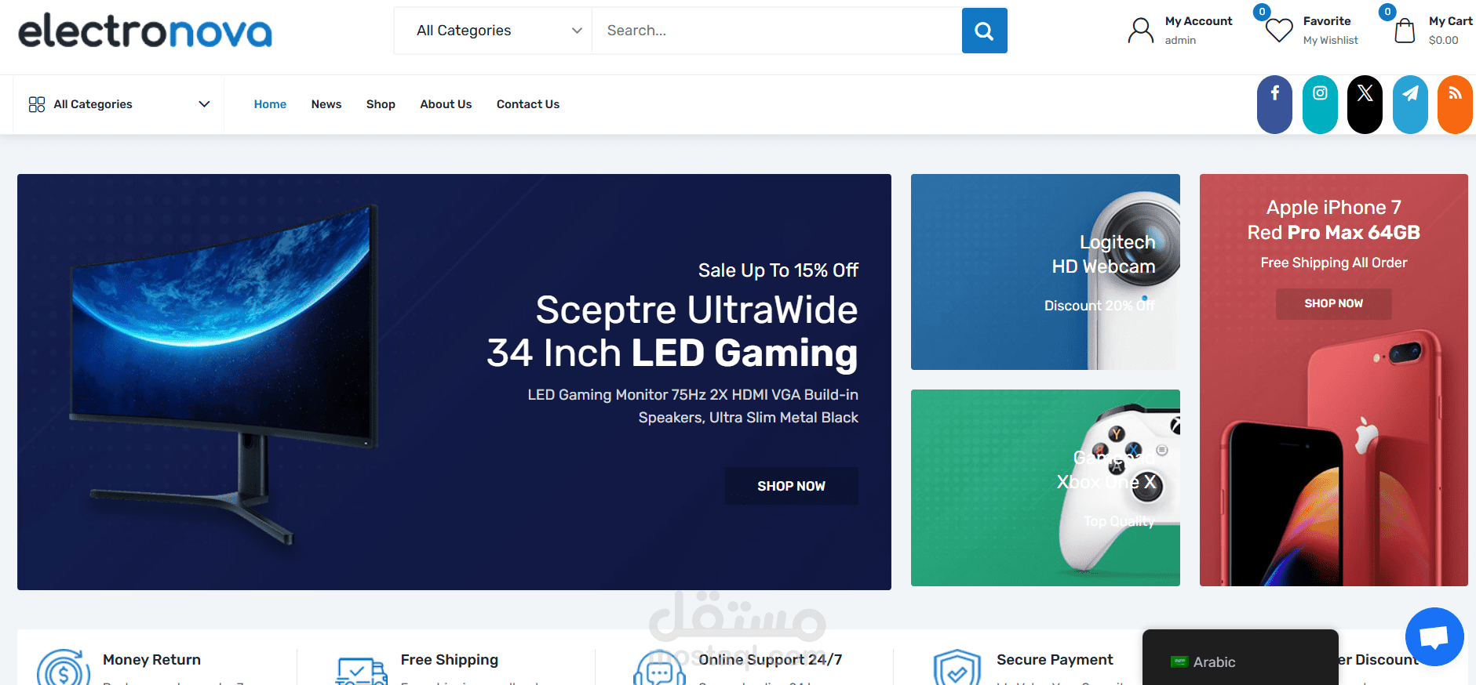Click SHOP NOW on the iPhone banner

[x=1333, y=303]
